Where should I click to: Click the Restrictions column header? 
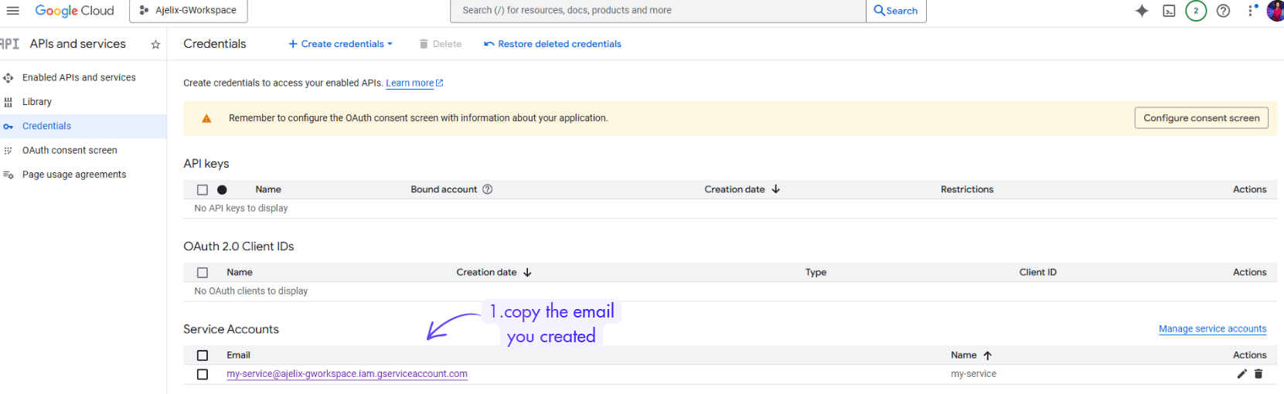click(967, 189)
